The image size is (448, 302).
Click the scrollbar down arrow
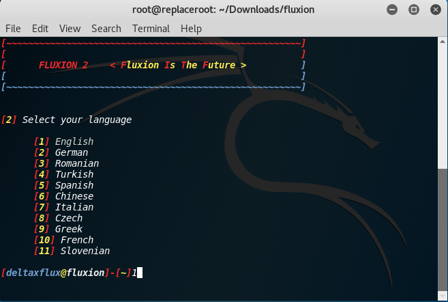pos(443,296)
